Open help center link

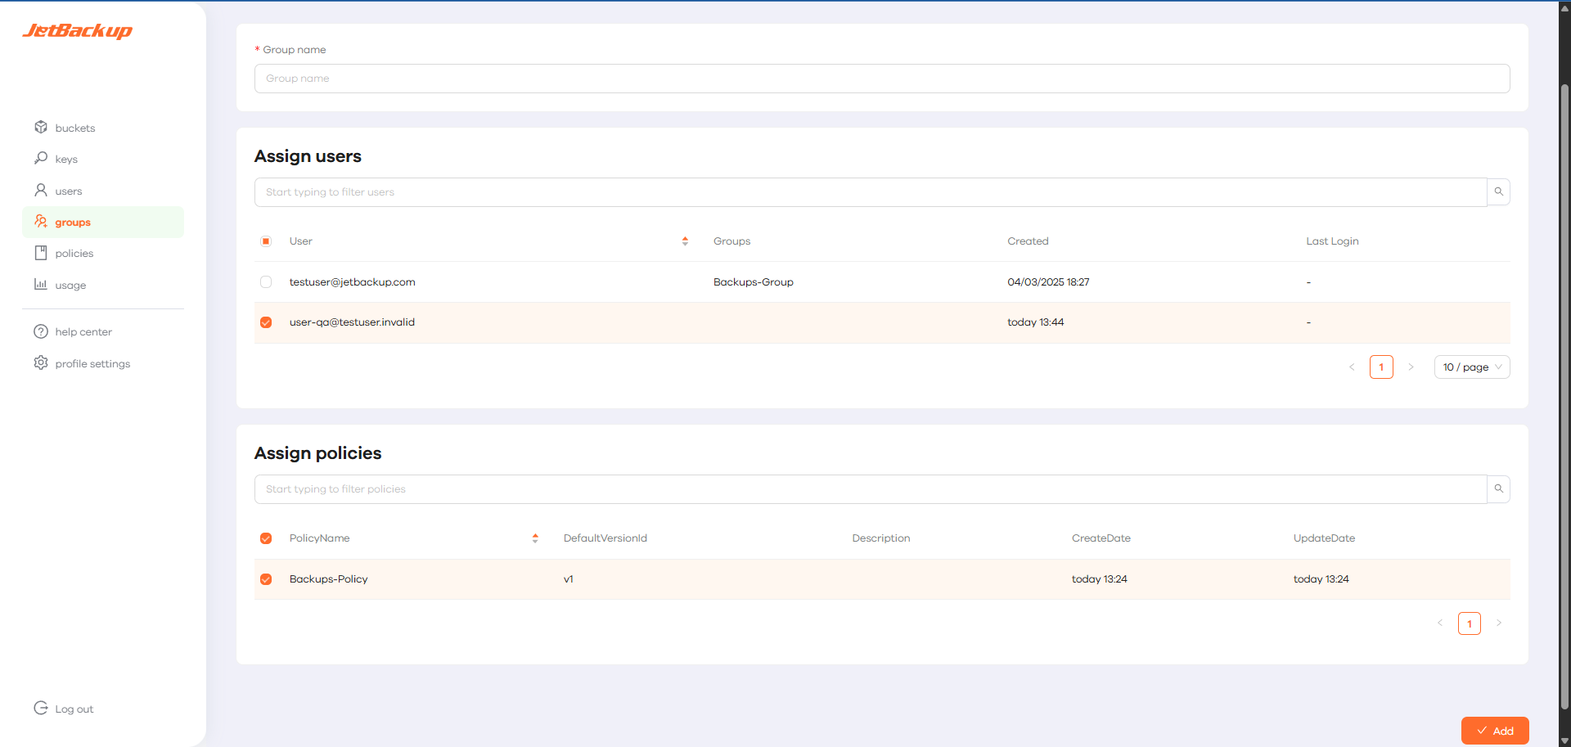pyautogui.click(x=103, y=332)
